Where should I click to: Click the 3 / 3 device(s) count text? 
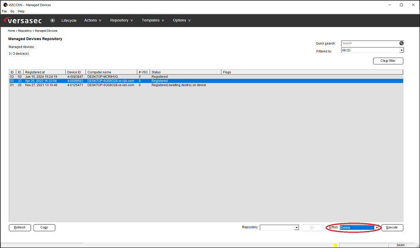[19, 54]
